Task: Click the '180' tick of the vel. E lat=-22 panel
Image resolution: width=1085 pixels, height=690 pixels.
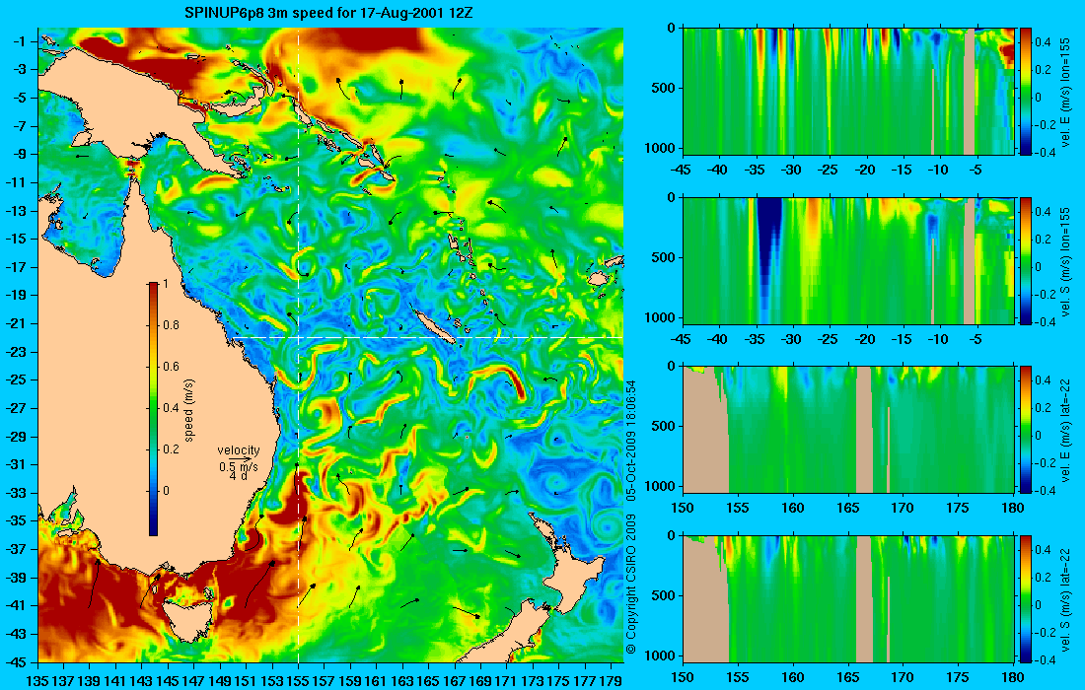Action: tap(1013, 509)
